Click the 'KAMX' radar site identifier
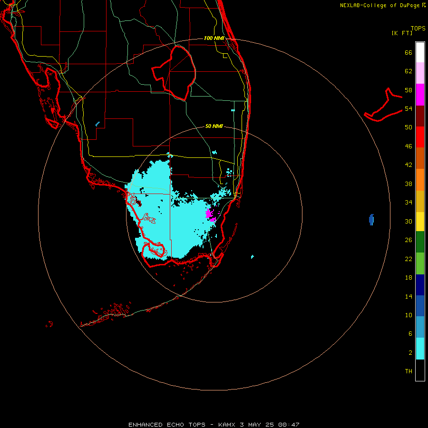The image size is (428, 428). pos(227,425)
